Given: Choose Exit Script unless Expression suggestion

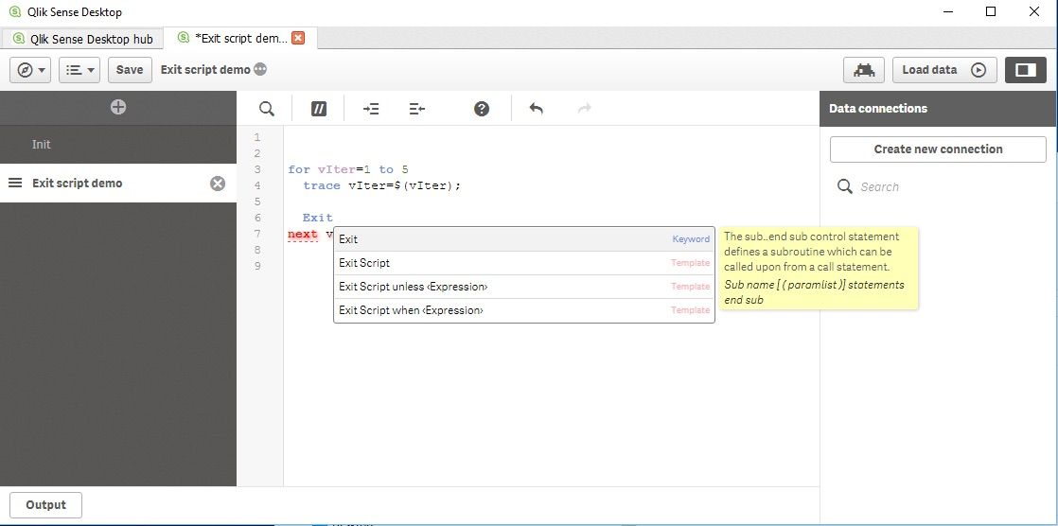Looking at the screenshot, I should 524,287.
